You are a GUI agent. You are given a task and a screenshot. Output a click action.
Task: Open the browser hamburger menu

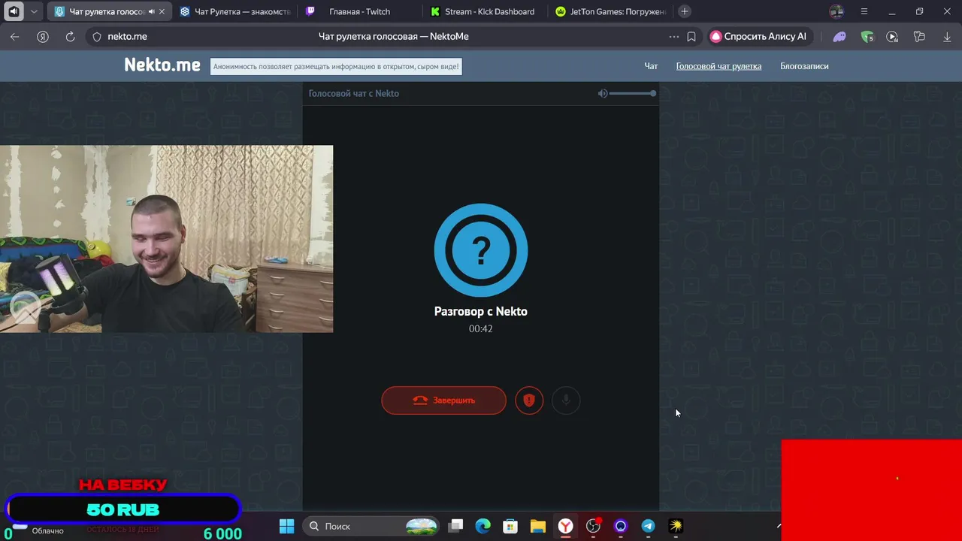pos(864,11)
